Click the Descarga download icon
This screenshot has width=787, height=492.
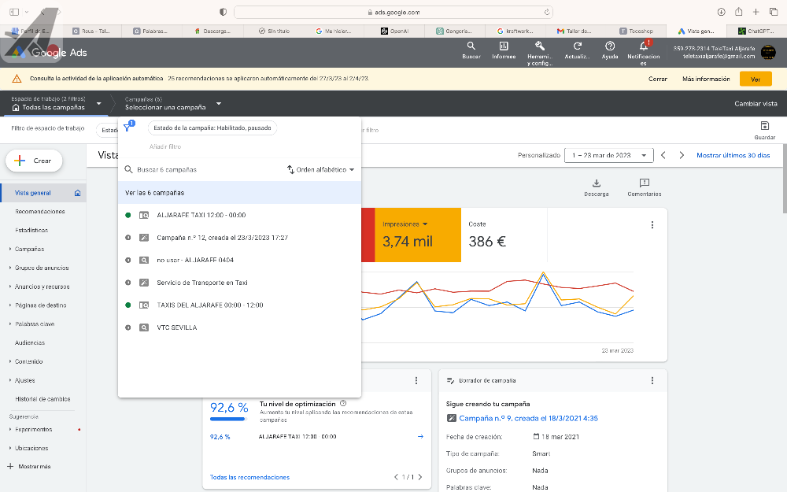(x=596, y=183)
